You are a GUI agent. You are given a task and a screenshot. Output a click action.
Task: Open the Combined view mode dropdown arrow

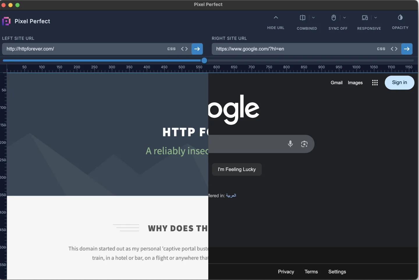click(313, 18)
